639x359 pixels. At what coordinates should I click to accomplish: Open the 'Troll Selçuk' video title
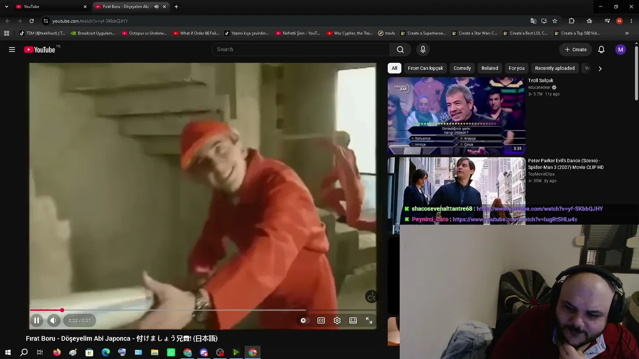click(x=541, y=81)
